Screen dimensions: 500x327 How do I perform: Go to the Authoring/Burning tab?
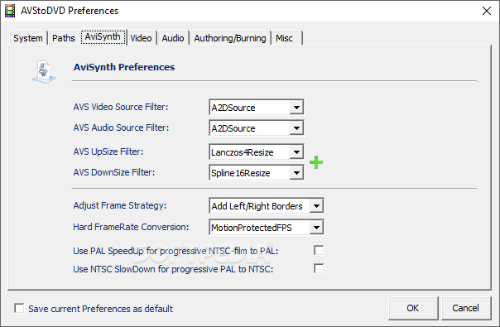tap(230, 38)
